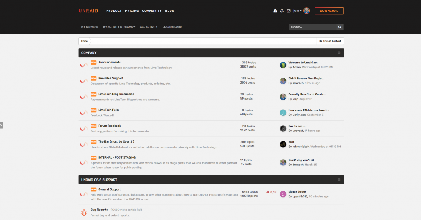Open LimeTech Blog Discussion forum
421x220 pixels.
click(116, 94)
